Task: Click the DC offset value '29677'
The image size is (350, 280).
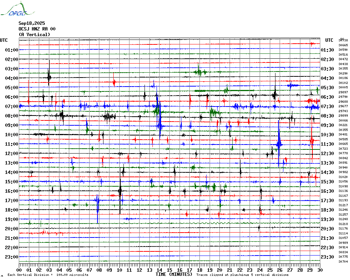Action: [x=343, y=106]
